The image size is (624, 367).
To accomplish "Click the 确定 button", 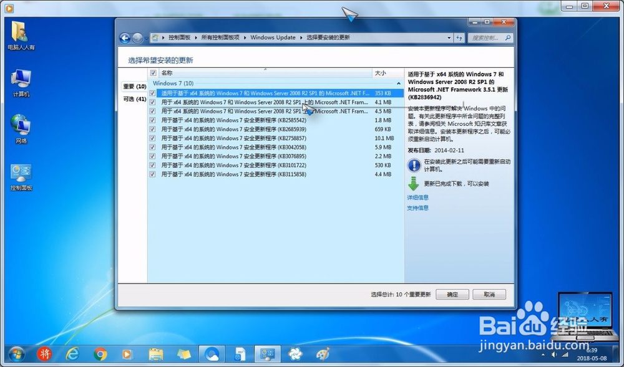I will tap(452, 294).
